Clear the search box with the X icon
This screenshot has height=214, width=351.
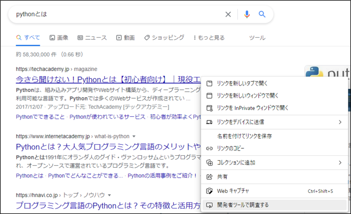tap(228, 14)
